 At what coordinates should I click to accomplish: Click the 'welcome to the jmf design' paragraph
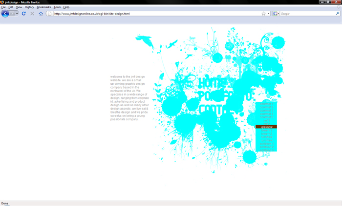click(x=129, y=98)
